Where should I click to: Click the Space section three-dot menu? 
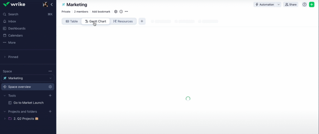50,71
